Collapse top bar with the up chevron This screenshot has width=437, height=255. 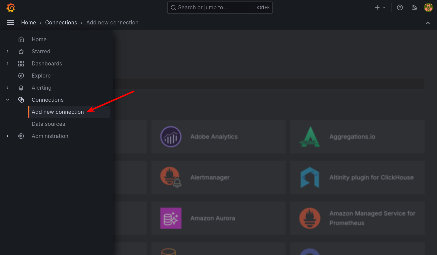427,23
